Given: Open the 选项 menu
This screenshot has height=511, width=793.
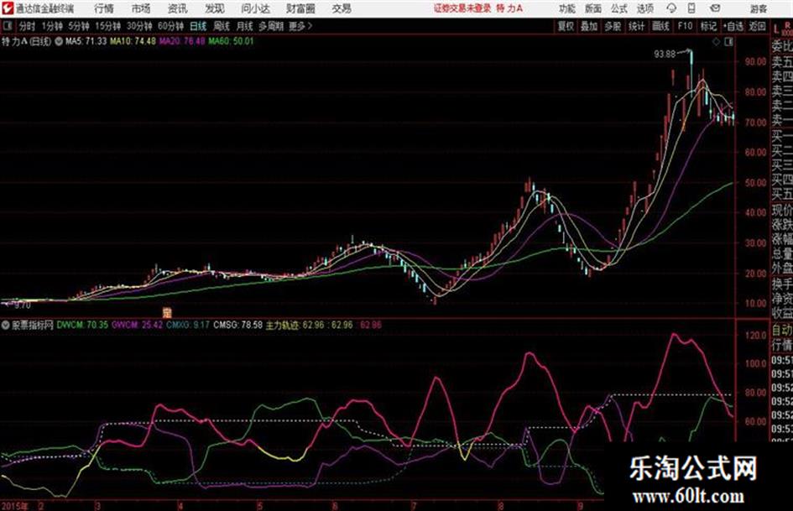Looking at the screenshot, I should pyautogui.click(x=644, y=8).
